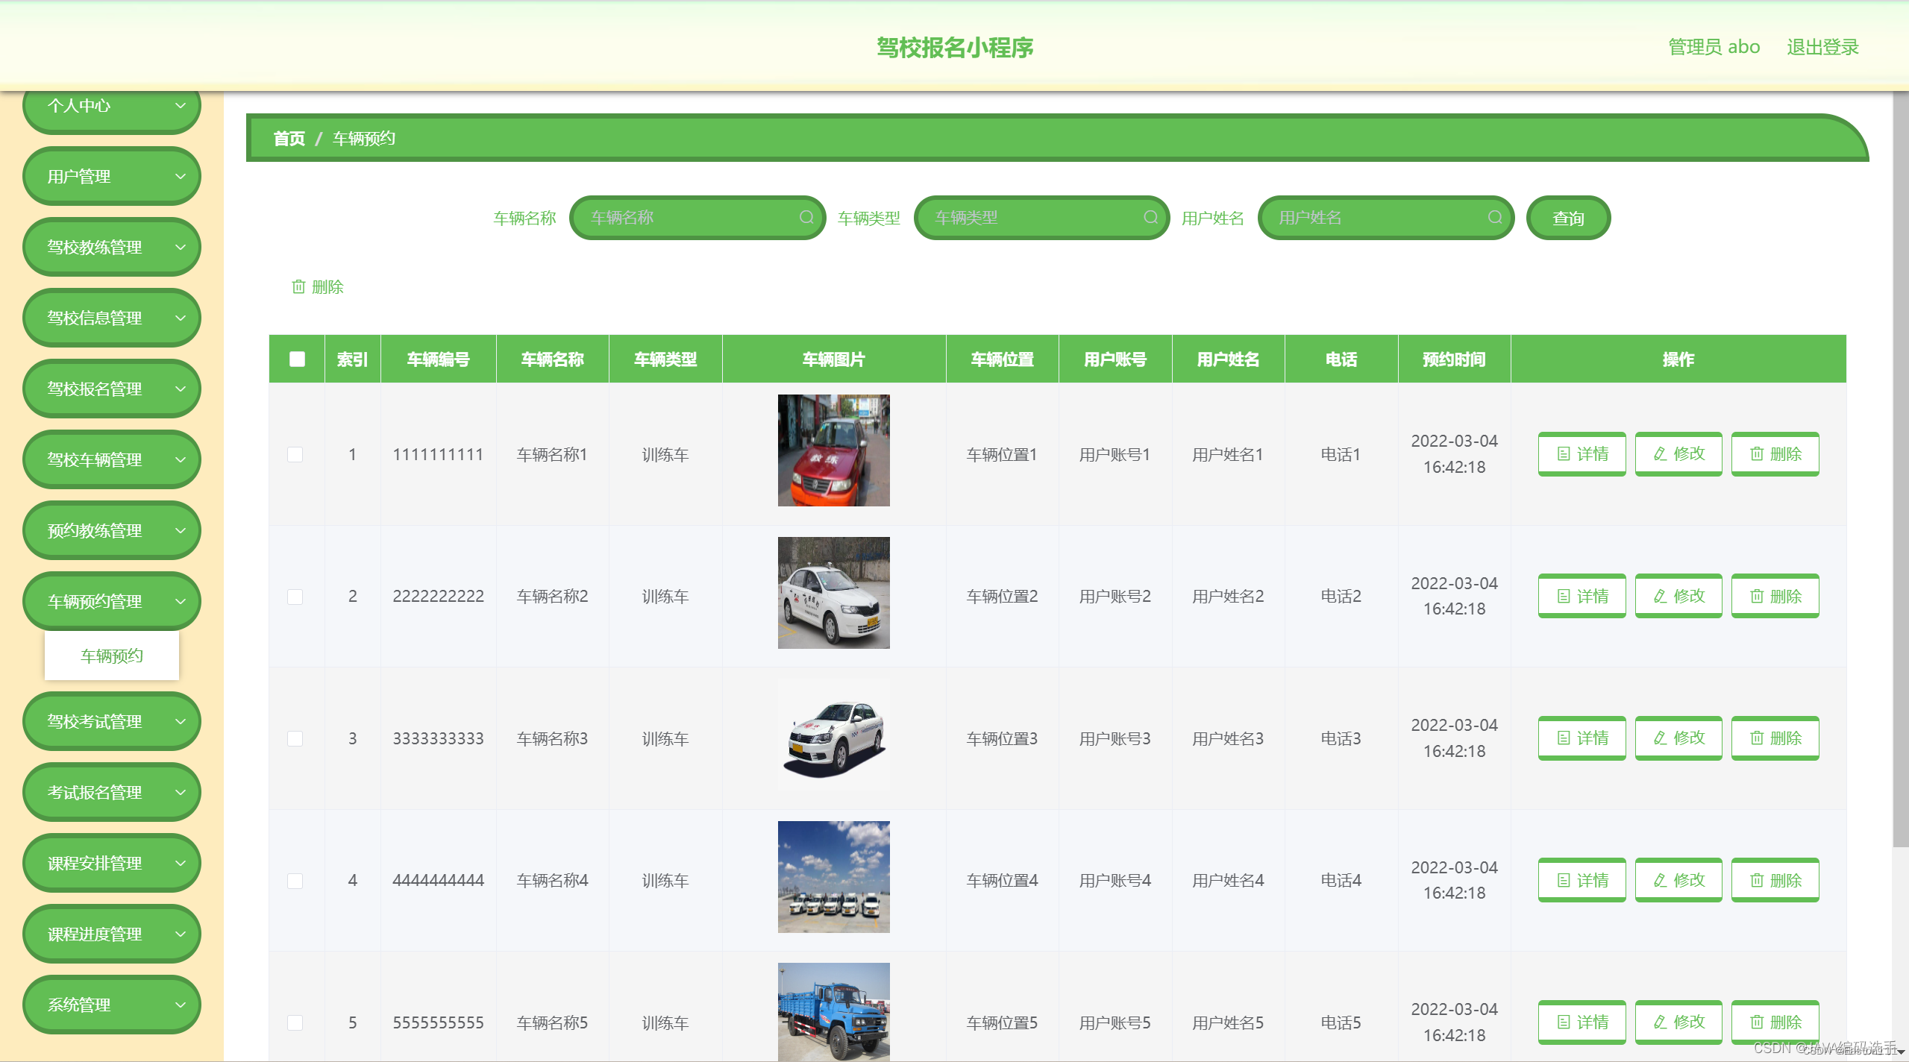Remove 车辆名称3 via 删除
Viewport: 1909px width, 1062px height.
(x=1775, y=738)
